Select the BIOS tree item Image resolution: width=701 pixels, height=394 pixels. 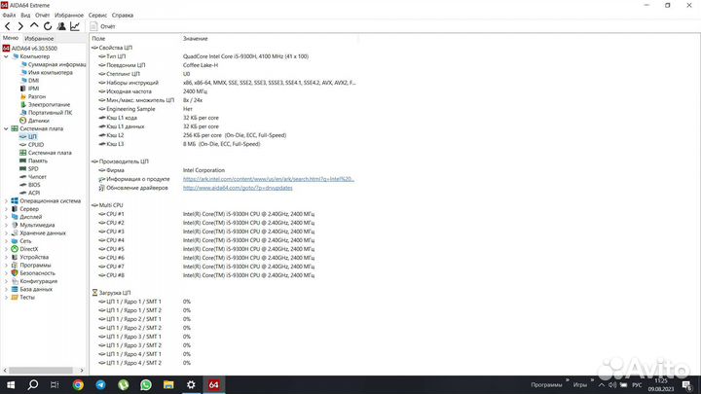coord(30,185)
